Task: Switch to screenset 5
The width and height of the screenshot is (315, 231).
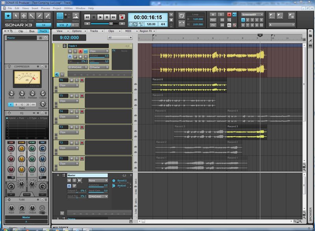Action: point(261,20)
